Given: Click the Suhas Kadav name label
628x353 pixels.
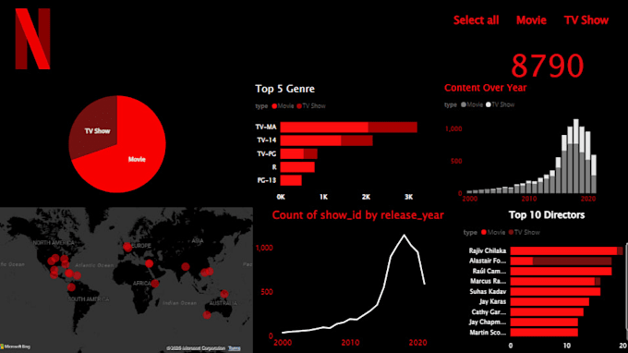Looking at the screenshot, I should [488, 292].
